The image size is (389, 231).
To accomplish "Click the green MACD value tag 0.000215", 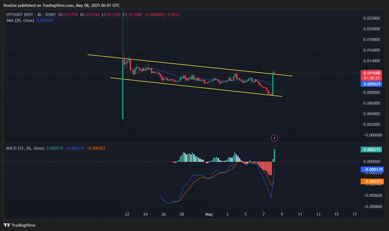I will pyautogui.click(x=371, y=150).
